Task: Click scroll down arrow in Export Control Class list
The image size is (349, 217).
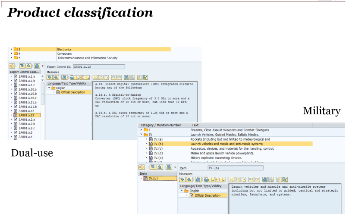Action: (43, 80)
